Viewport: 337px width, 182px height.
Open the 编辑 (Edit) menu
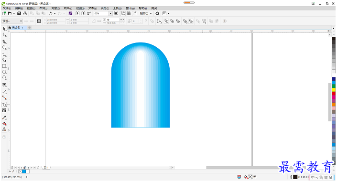pos(19,8)
